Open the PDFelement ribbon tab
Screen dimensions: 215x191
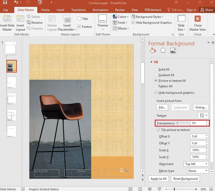coord(153,10)
